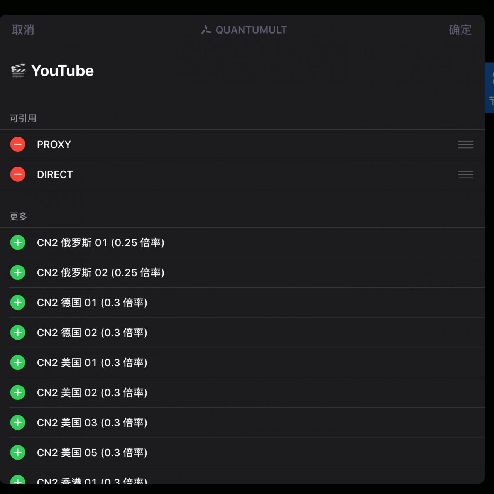Tap the green plus for CN2 俄罗斯 01
Screen dimensions: 494x494
[x=17, y=242]
